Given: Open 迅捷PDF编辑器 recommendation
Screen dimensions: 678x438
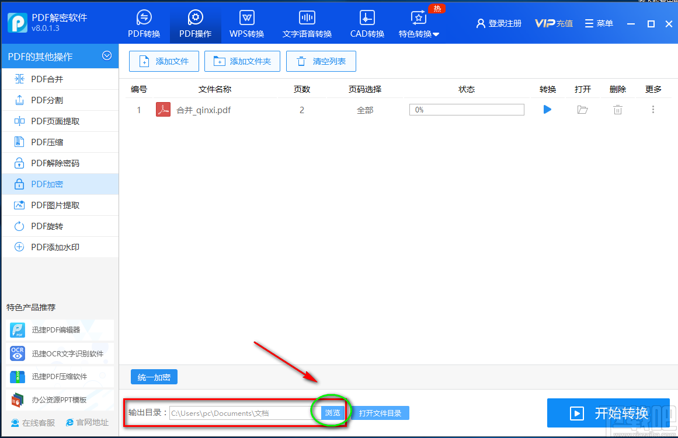Looking at the screenshot, I should pos(60,330).
